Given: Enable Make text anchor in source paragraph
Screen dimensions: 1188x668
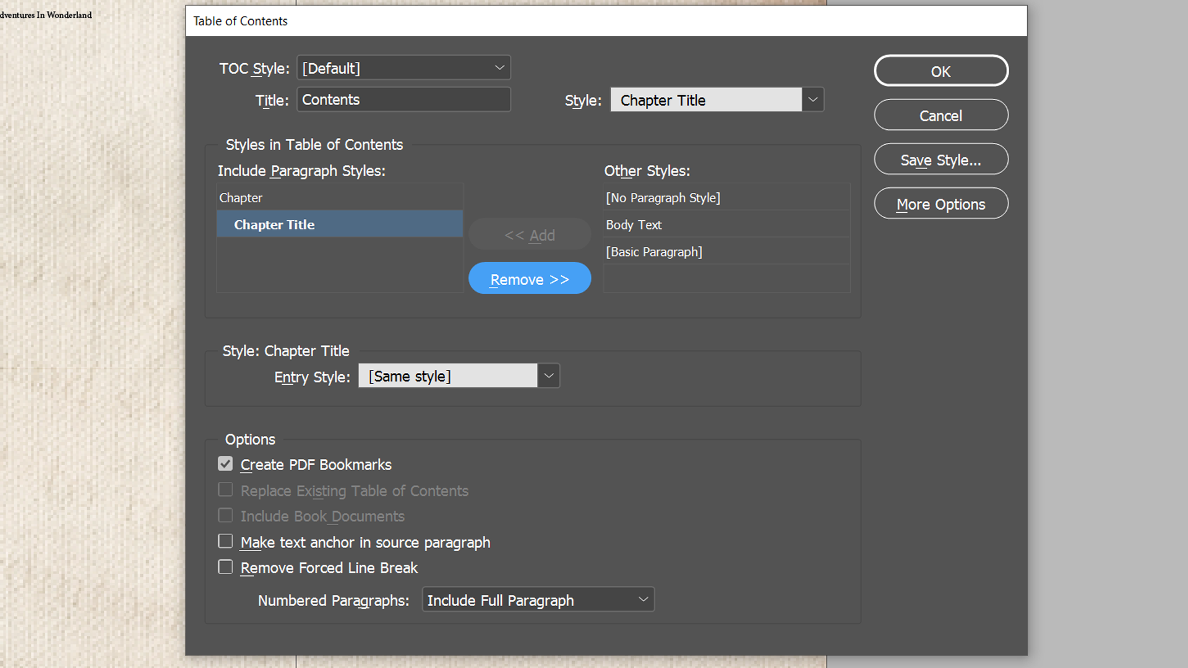Looking at the screenshot, I should pos(225,541).
